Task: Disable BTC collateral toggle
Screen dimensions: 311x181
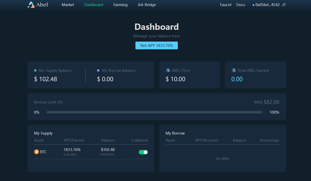Action: click(143, 152)
